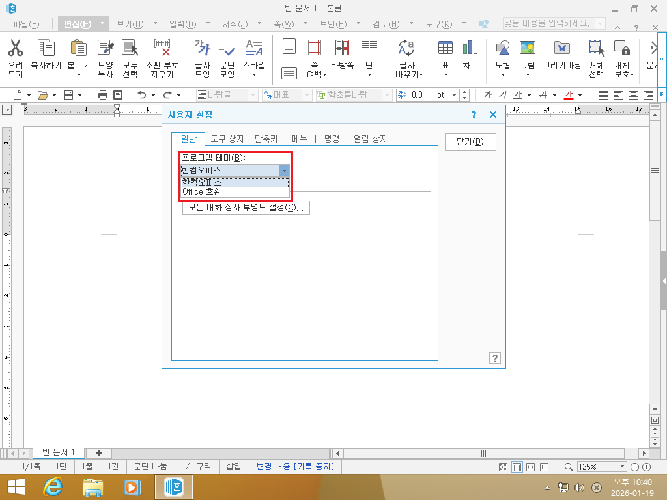Insert a picture with the 그림 icon
Viewport: 667px width, 500px height.
[x=527, y=48]
